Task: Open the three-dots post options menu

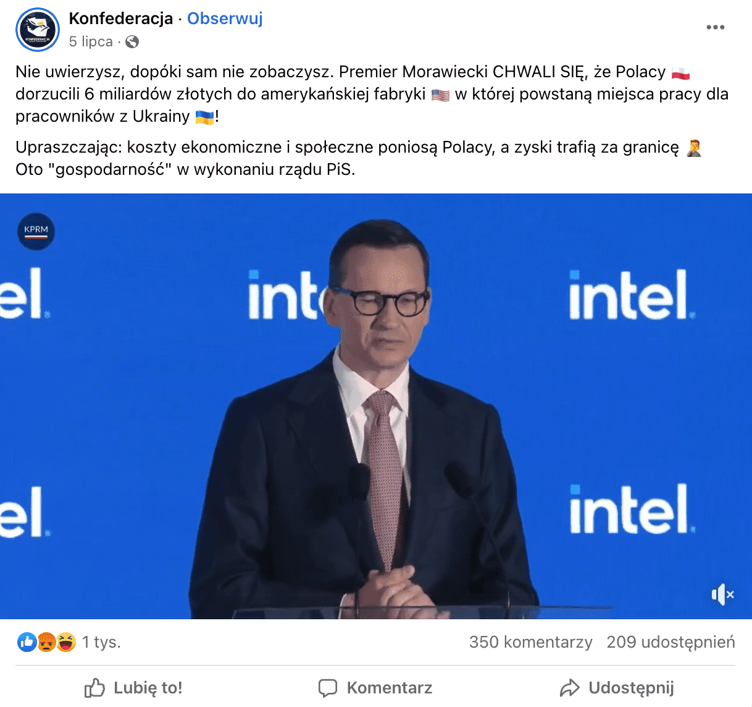Action: 715,27
